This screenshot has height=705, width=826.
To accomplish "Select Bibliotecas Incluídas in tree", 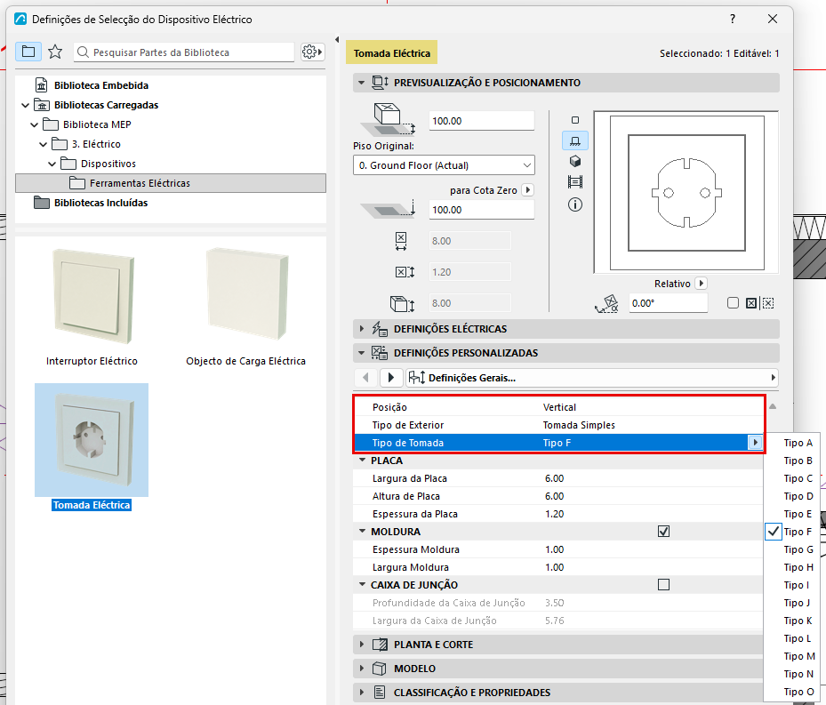I will coord(100,203).
